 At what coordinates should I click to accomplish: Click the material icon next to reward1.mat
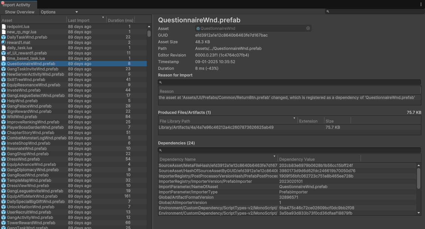tap(4, 42)
